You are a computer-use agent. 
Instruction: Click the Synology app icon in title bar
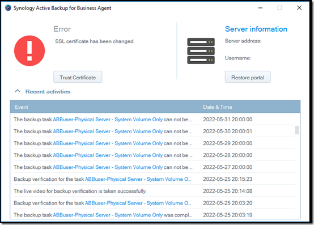8,8
